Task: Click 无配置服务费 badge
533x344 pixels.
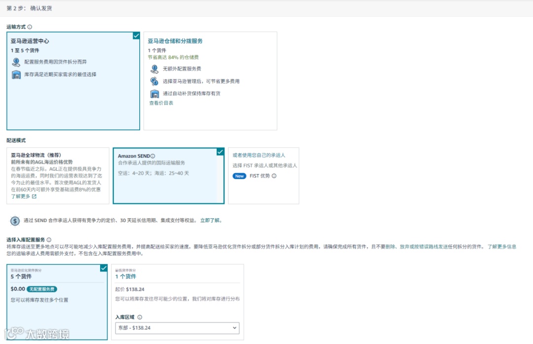Action: tap(42, 289)
